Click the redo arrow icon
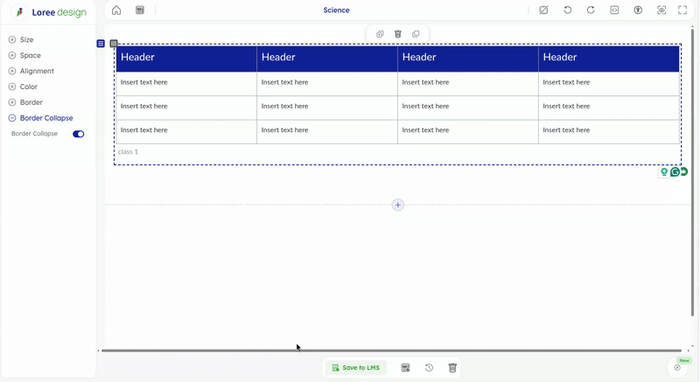 [591, 10]
